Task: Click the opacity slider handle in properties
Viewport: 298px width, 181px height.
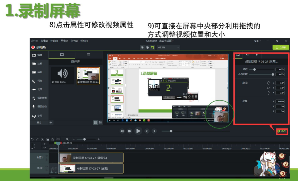Action: 273,75
